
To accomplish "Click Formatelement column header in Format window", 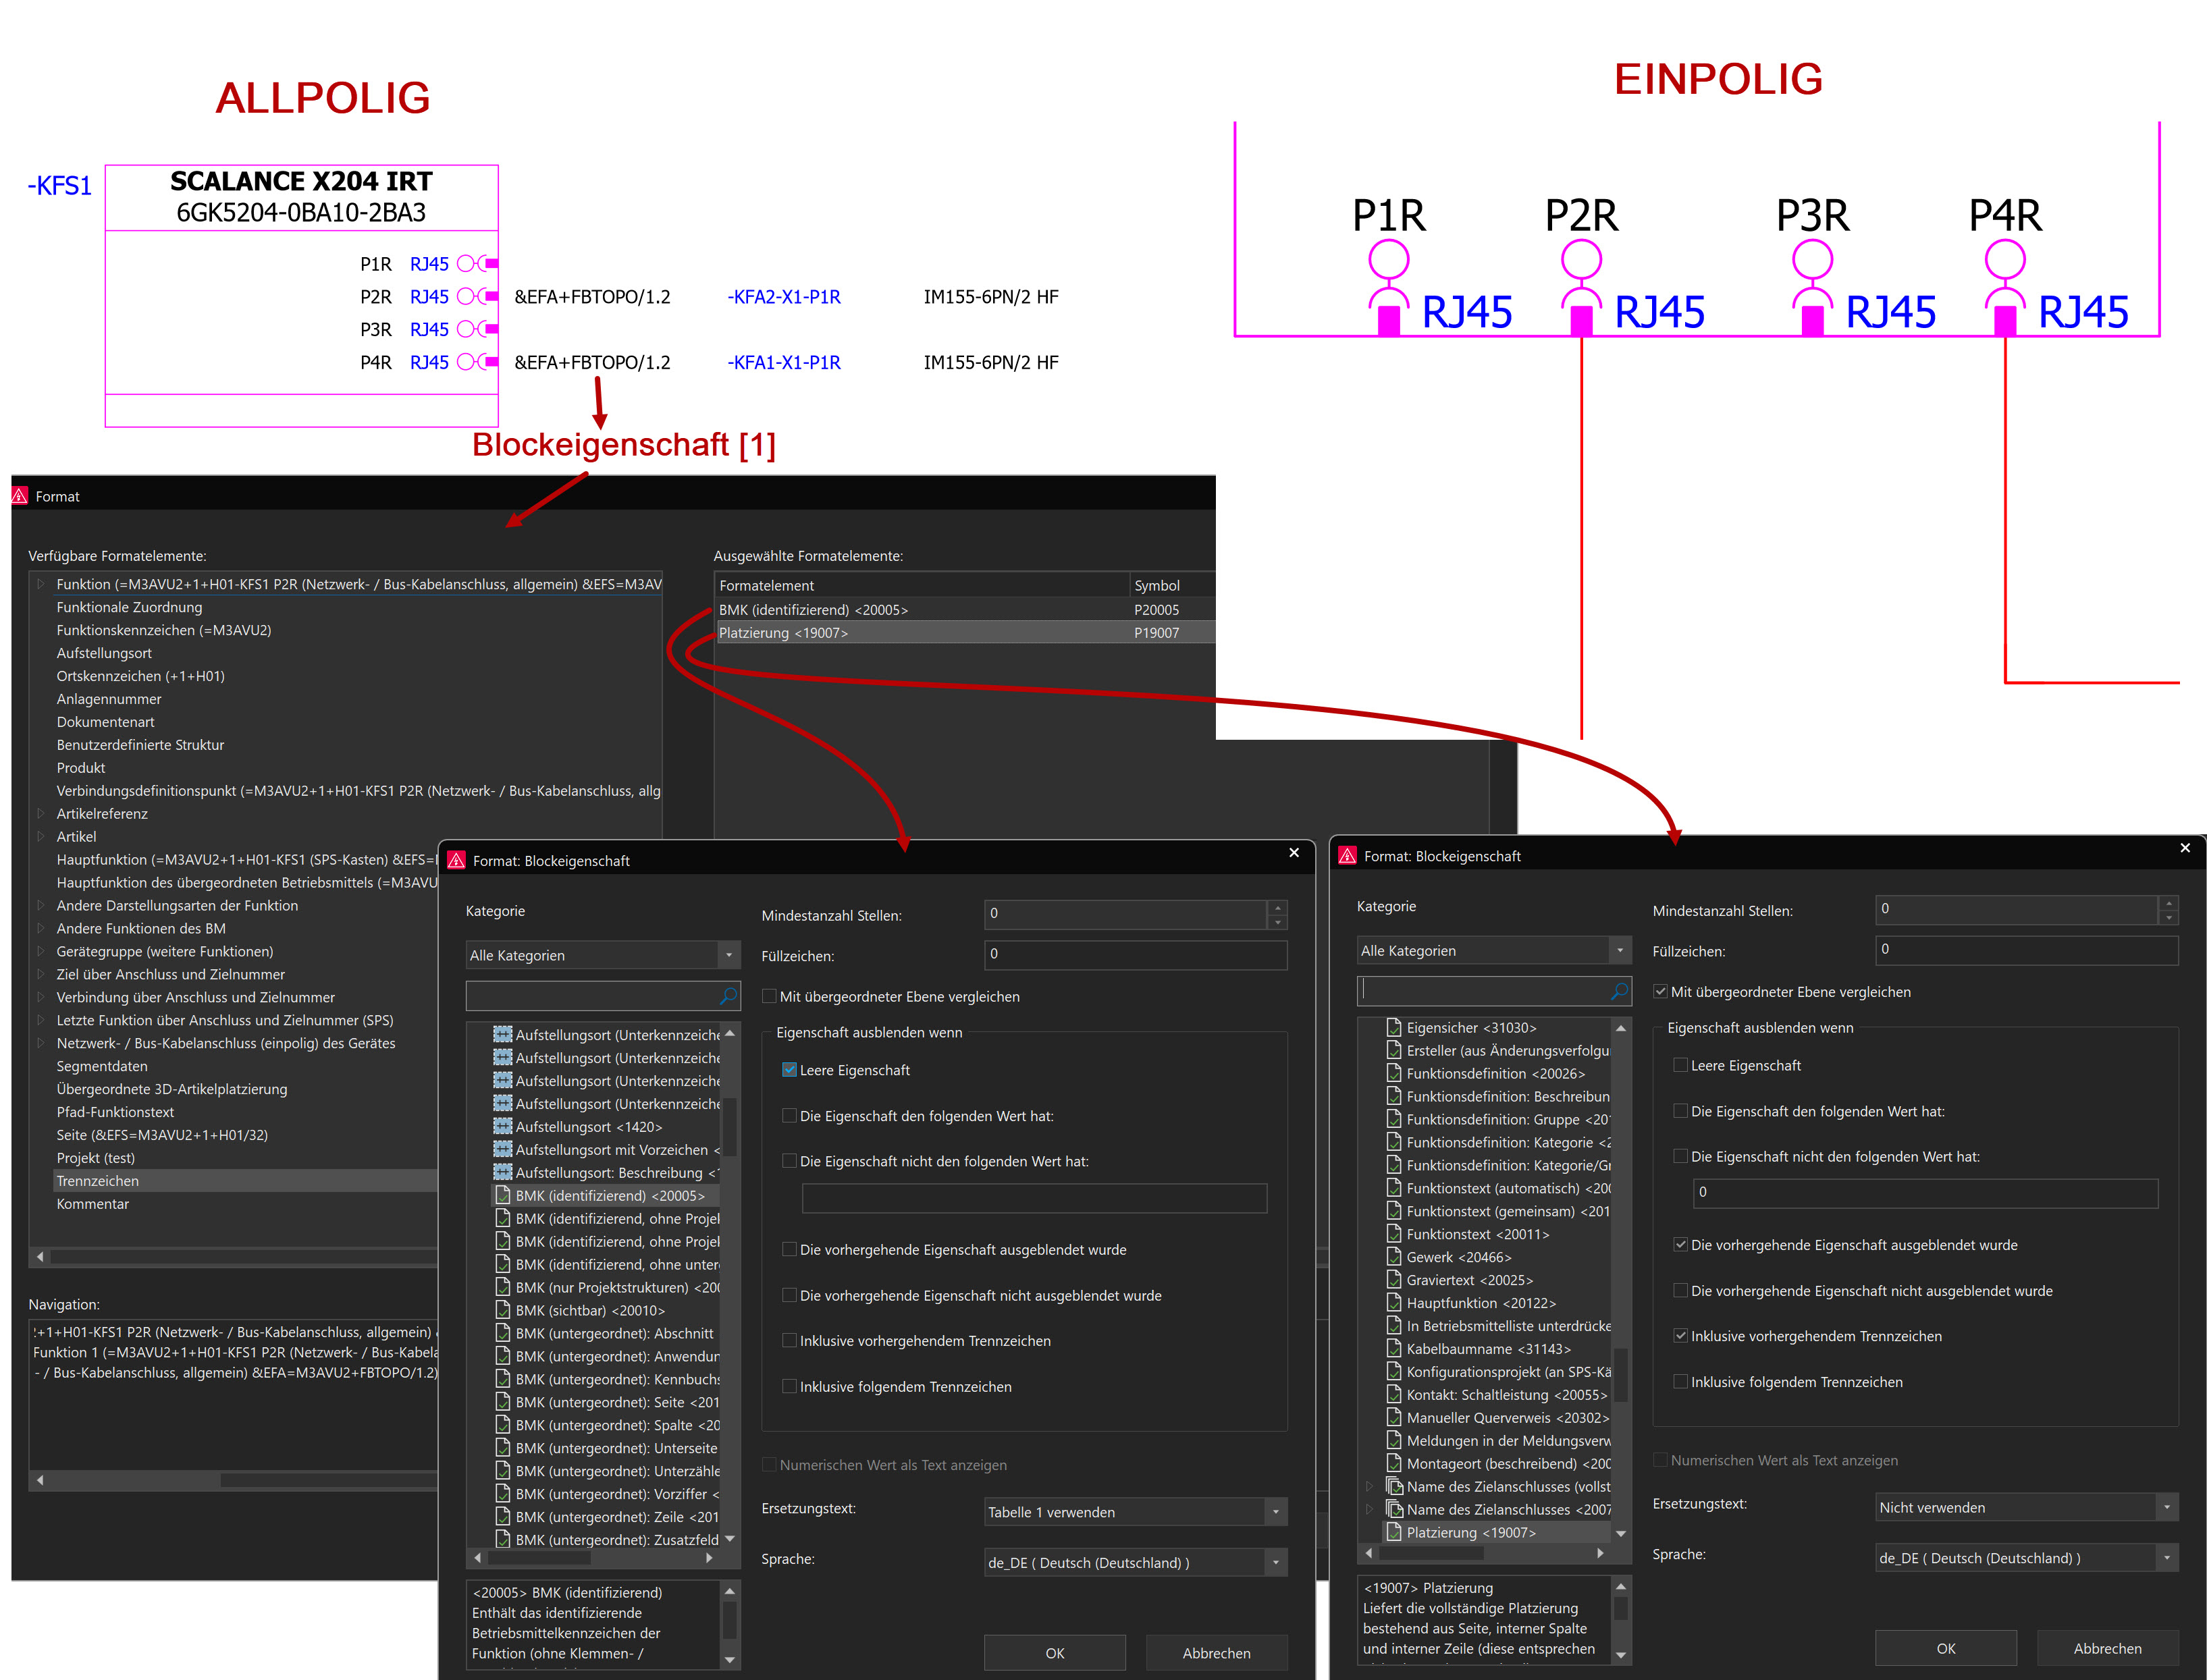I will click(x=922, y=586).
